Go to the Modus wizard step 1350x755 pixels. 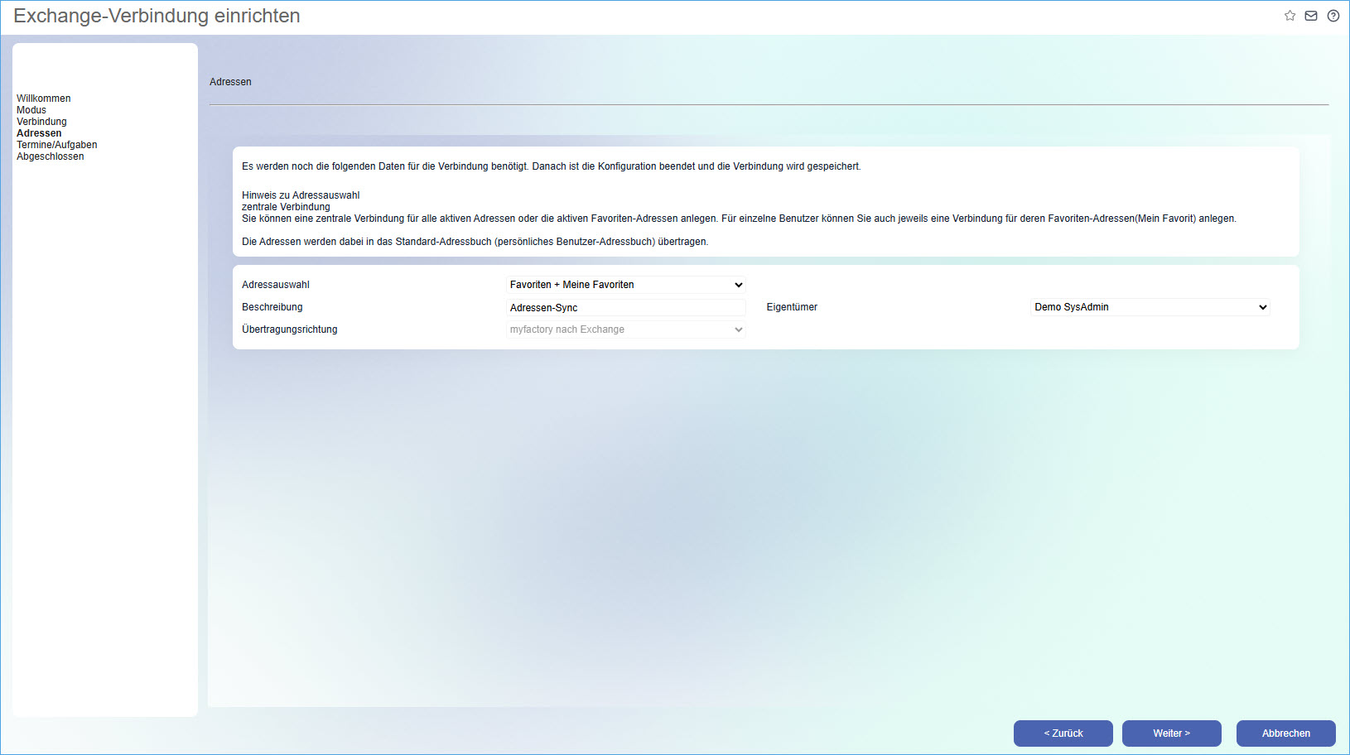pyautogui.click(x=31, y=110)
